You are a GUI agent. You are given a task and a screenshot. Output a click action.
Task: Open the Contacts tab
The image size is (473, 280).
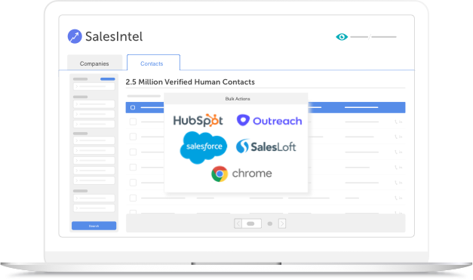tap(154, 63)
